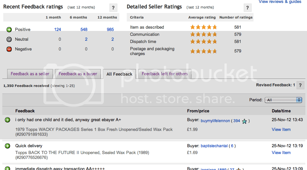Open buyer profile buymylifelennon
This screenshot has height=170, width=307.
(x=215, y=121)
